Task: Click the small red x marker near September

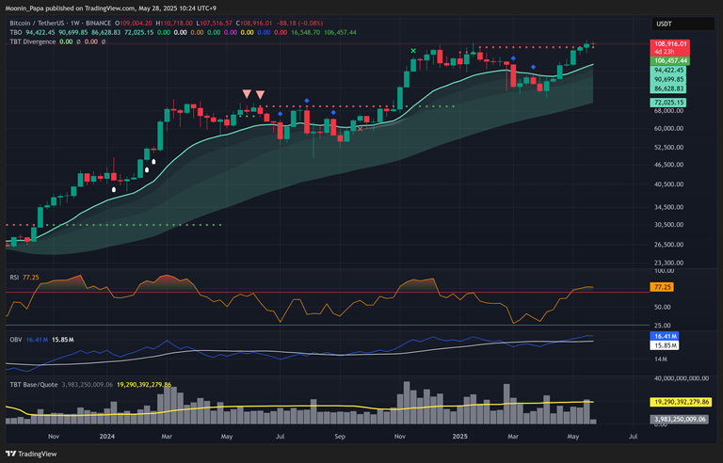Action: coord(361,128)
